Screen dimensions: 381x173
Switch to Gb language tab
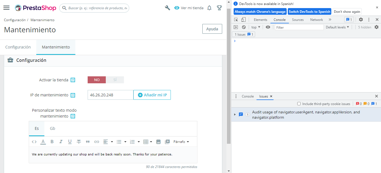pos(52,128)
